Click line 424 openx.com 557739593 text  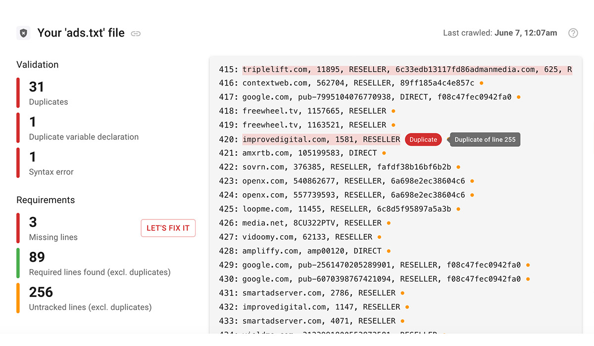tap(353, 195)
